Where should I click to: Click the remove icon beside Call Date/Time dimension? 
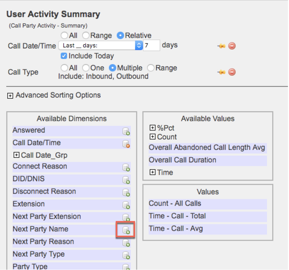click(126, 144)
